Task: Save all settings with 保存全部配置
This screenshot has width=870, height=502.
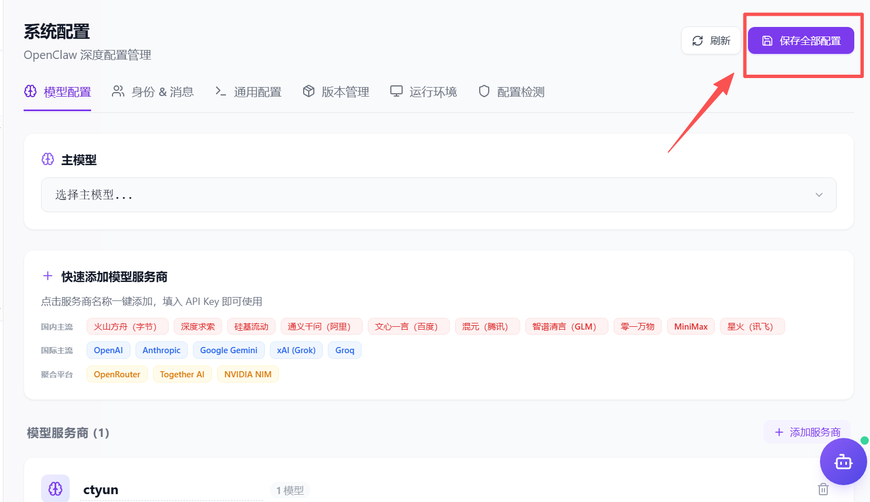Action: point(800,40)
